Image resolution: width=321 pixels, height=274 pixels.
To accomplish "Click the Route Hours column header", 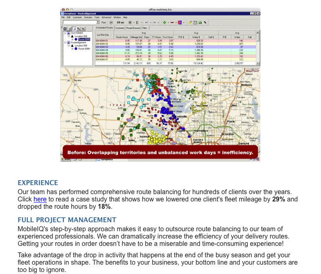I will coord(122,37).
